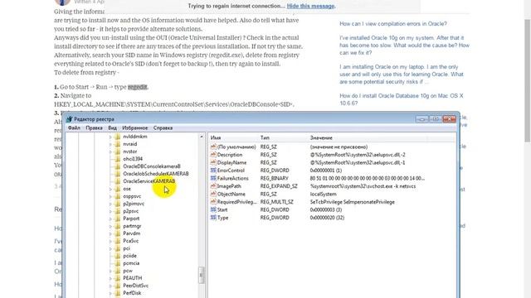
Task: Expand the p2pimsvc tree node
Action: pyautogui.click(x=110, y=204)
